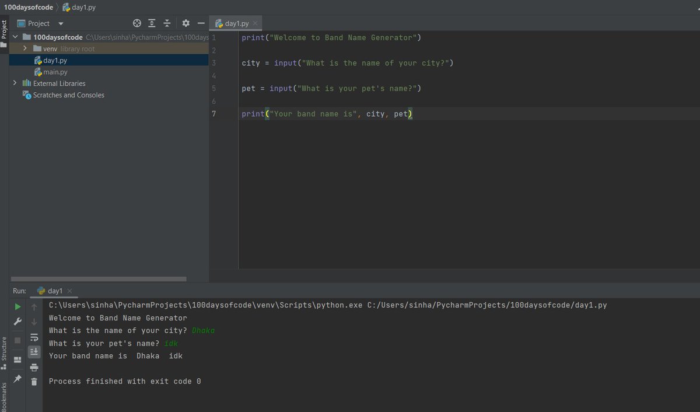Click the band name print statement
700x412 pixels.
coord(327,114)
